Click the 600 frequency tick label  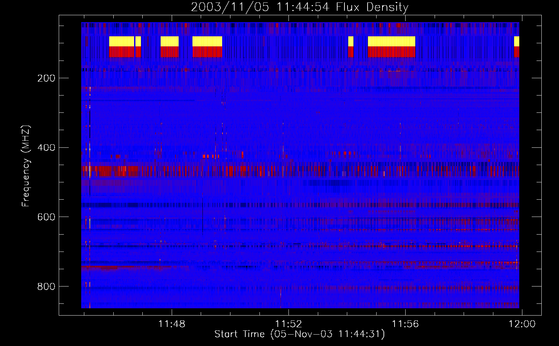click(x=46, y=217)
